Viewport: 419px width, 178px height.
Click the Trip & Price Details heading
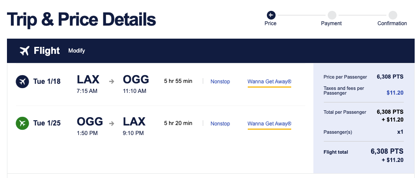click(82, 20)
